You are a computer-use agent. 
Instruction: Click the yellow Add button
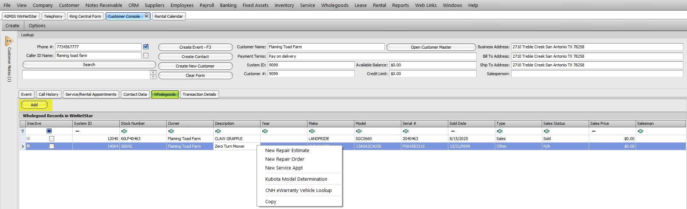click(x=34, y=105)
